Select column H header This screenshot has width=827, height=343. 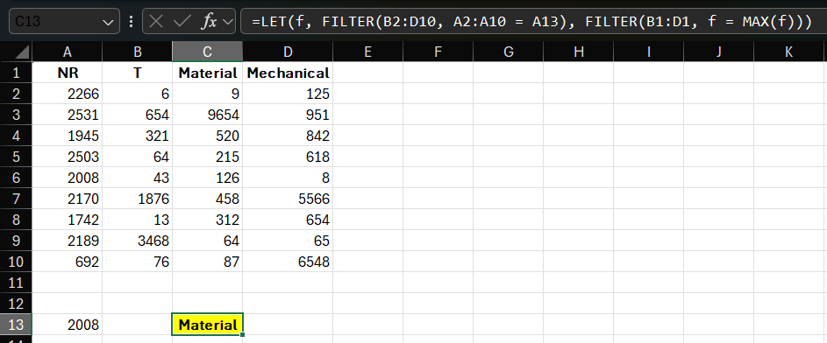coord(578,52)
